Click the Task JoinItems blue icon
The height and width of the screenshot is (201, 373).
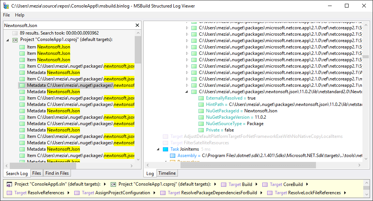165,149
